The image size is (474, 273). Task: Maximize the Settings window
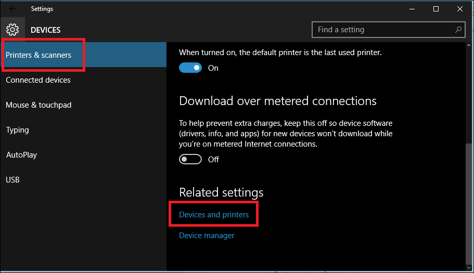(436, 9)
